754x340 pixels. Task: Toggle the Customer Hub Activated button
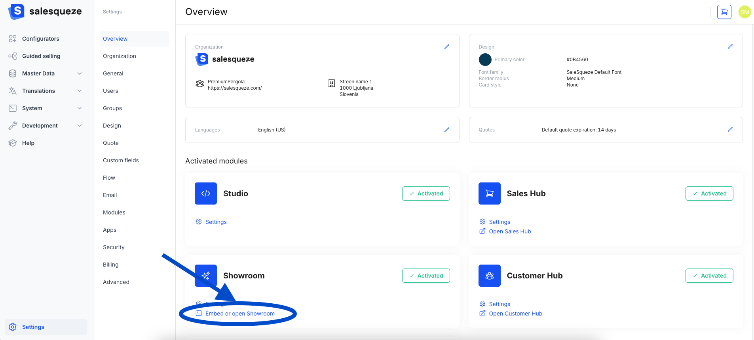coord(709,276)
